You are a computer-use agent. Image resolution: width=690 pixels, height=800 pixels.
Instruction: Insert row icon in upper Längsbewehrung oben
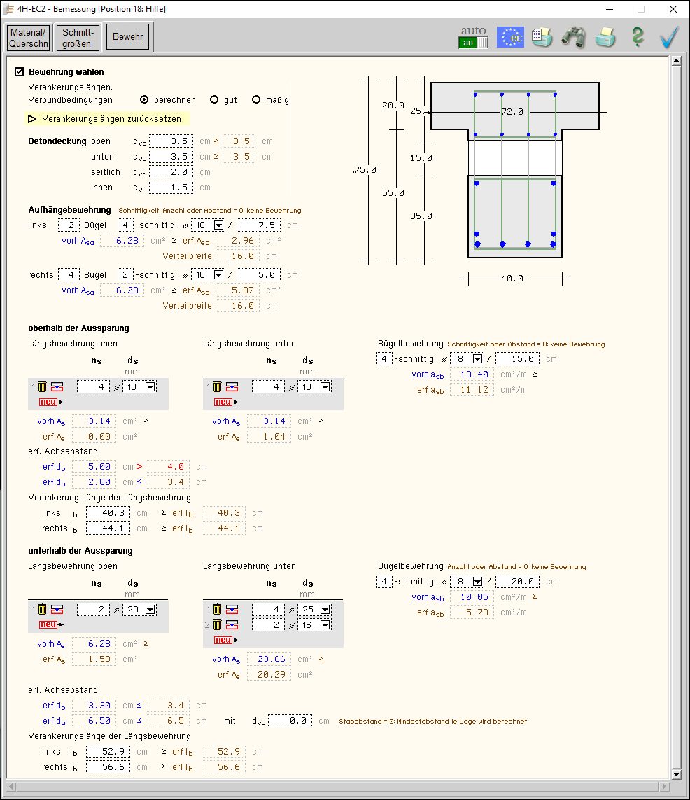tap(57, 386)
